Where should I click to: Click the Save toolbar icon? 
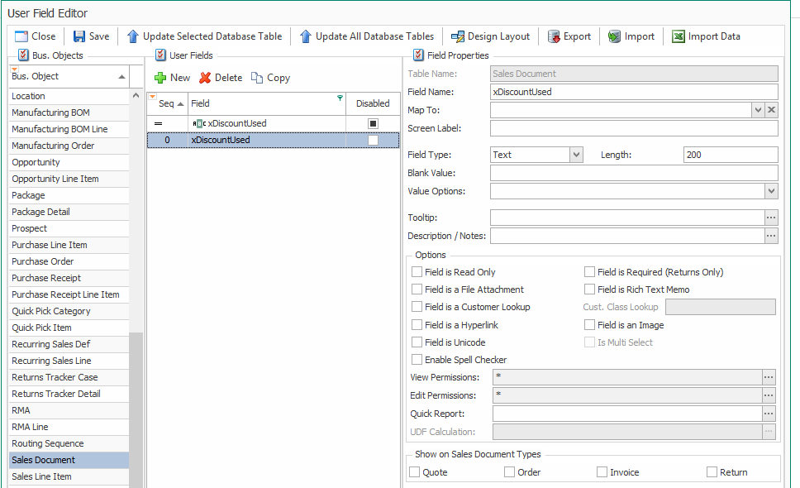pyautogui.click(x=80, y=36)
